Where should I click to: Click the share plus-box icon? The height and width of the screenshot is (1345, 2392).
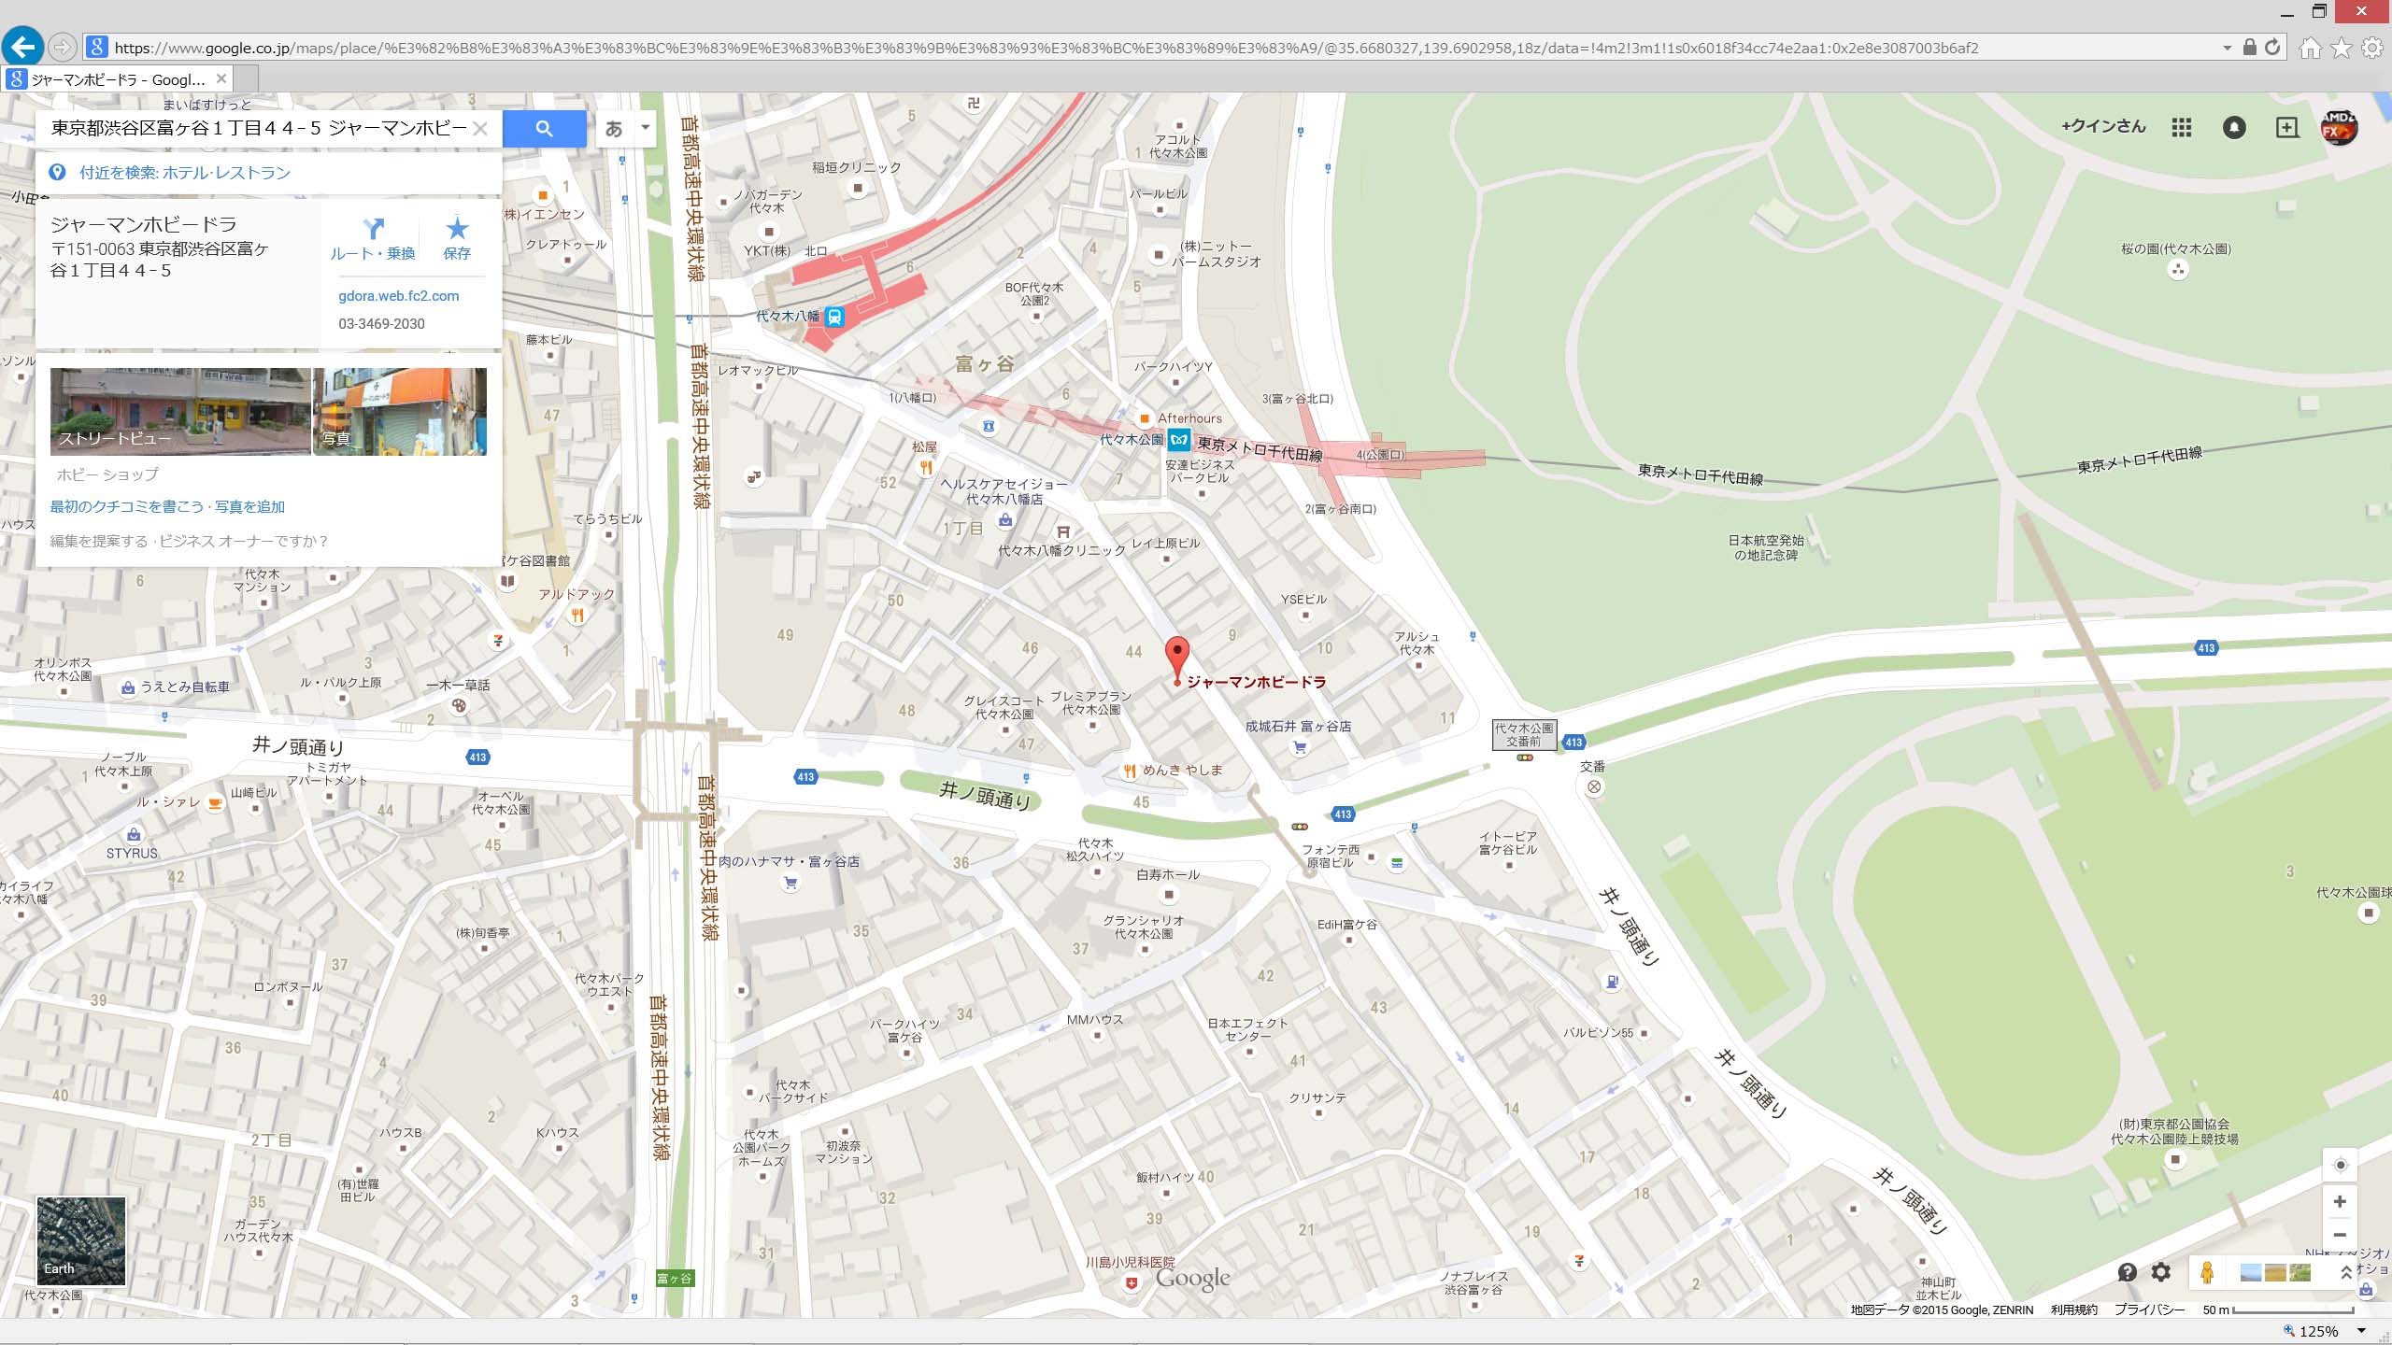(2286, 128)
